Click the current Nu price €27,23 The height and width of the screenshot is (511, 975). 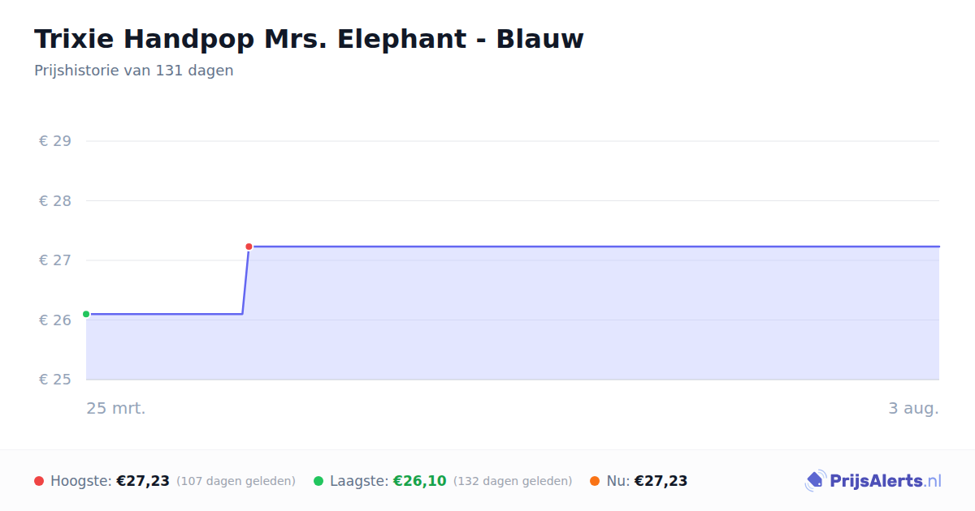coord(661,481)
